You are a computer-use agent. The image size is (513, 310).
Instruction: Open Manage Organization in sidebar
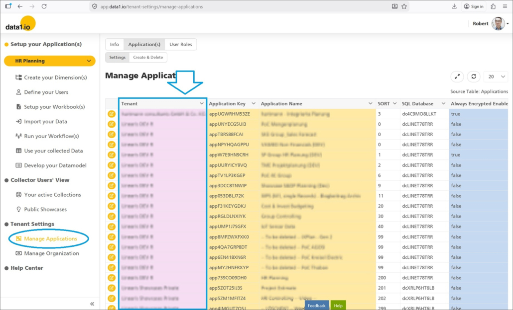51,253
